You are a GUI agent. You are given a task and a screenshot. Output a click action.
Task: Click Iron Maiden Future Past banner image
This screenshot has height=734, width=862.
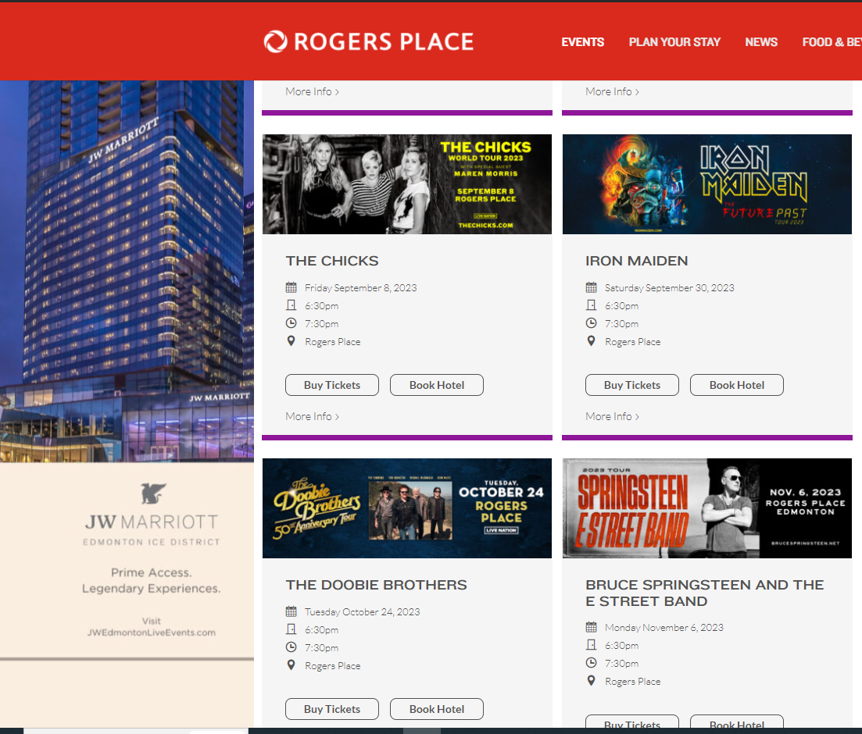point(707,184)
